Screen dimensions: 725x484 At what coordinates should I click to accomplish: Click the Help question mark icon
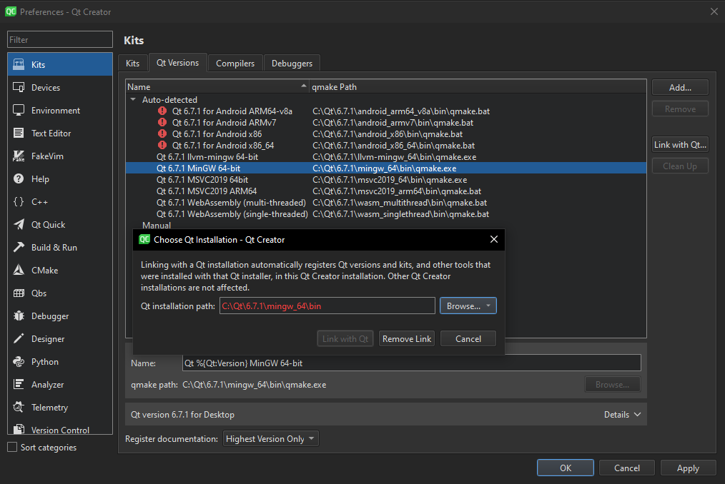(19, 178)
